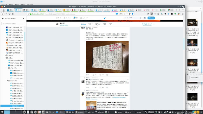Open the profile avatar menu in Twitter header
Screen dimensions: 203x114
pos(145,18)
